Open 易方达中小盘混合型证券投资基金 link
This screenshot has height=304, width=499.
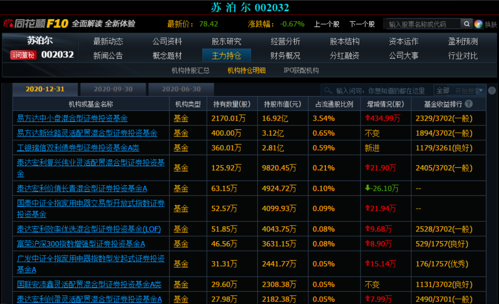[72, 118]
